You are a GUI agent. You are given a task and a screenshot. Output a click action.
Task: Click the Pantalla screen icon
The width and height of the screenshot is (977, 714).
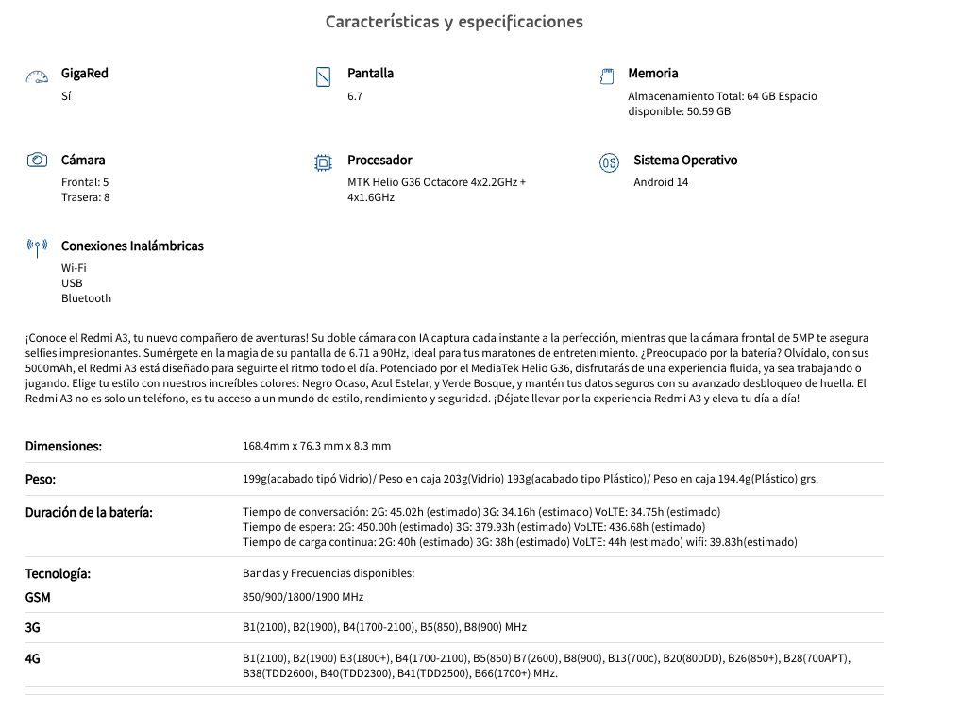(324, 76)
